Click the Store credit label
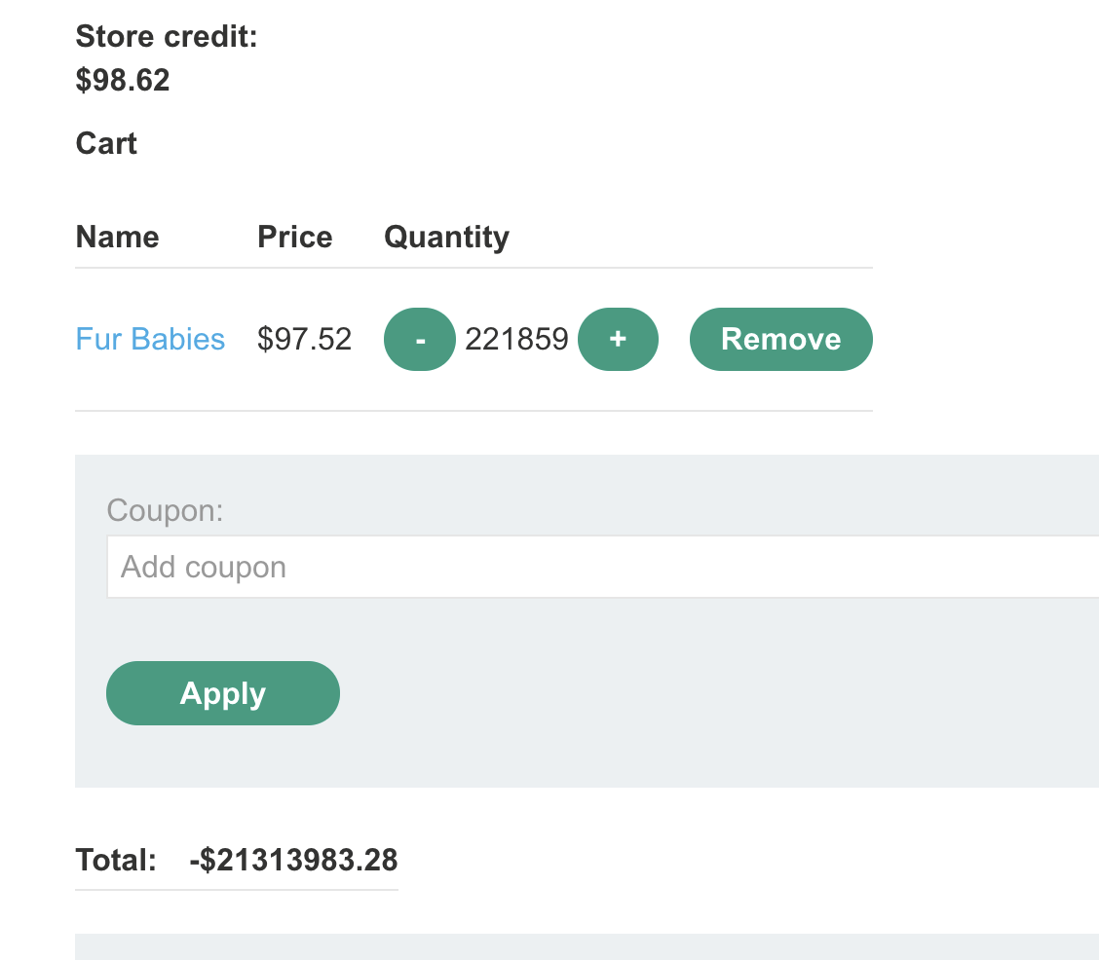Screen dimensions: 1099x960 (x=167, y=37)
